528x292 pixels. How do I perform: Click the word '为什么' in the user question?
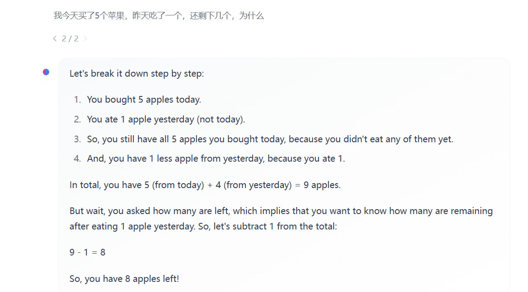pos(252,16)
